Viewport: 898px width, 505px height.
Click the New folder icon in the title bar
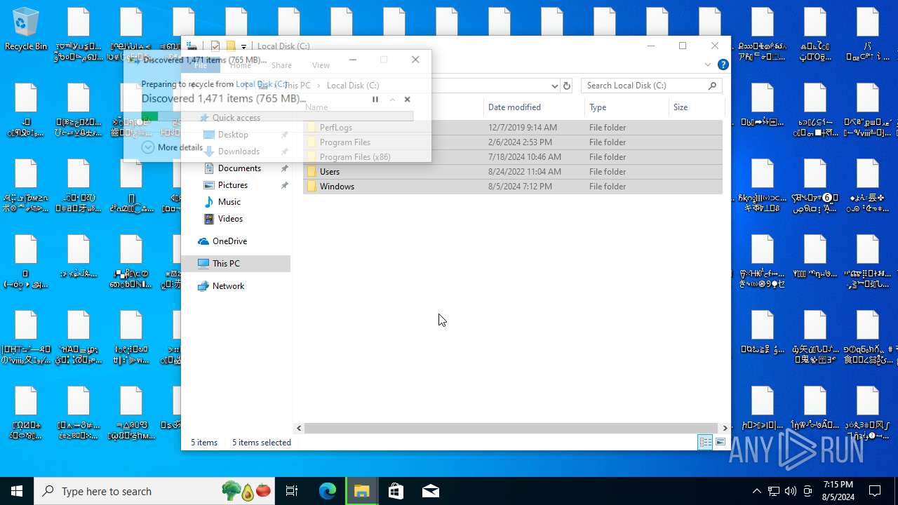tap(230, 46)
